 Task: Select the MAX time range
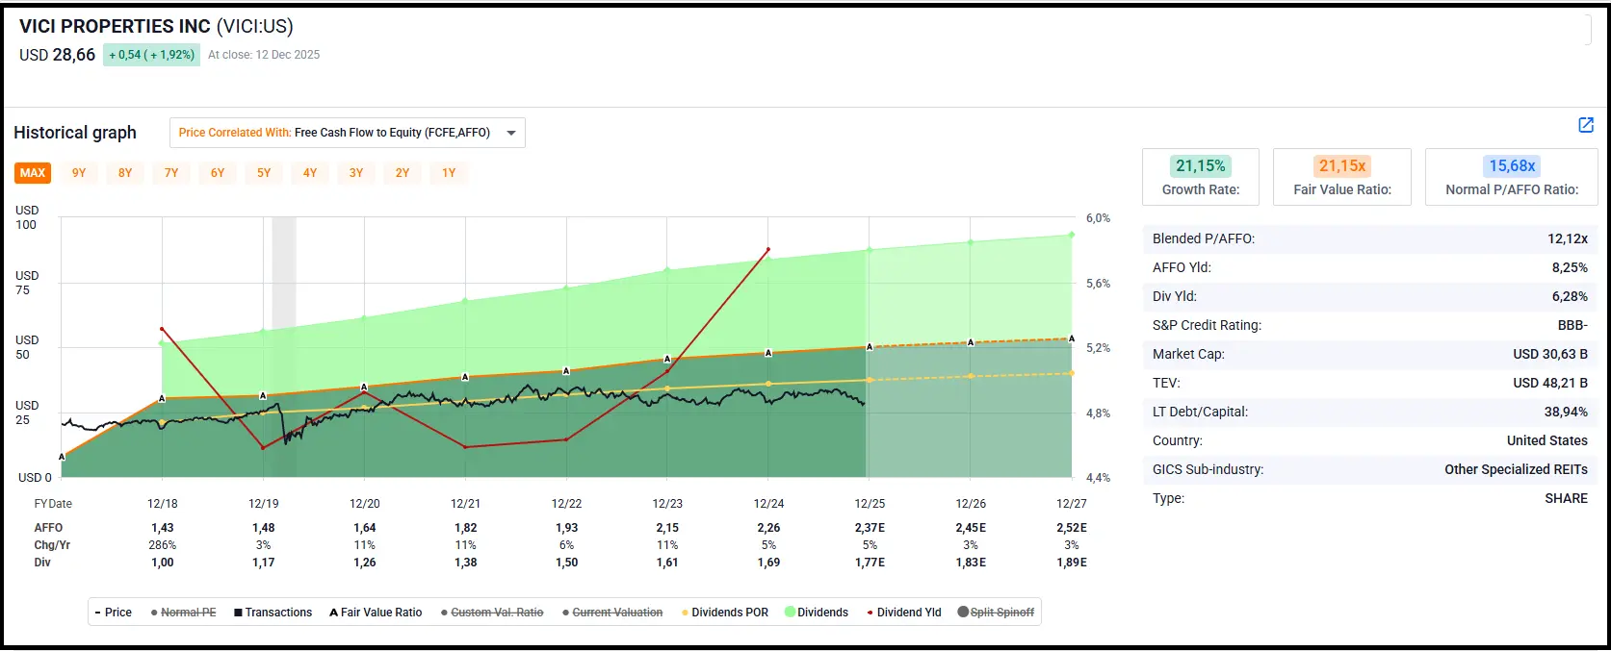(x=33, y=173)
